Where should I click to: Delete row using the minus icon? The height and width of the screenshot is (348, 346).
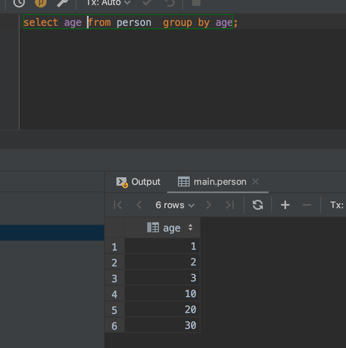307,205
